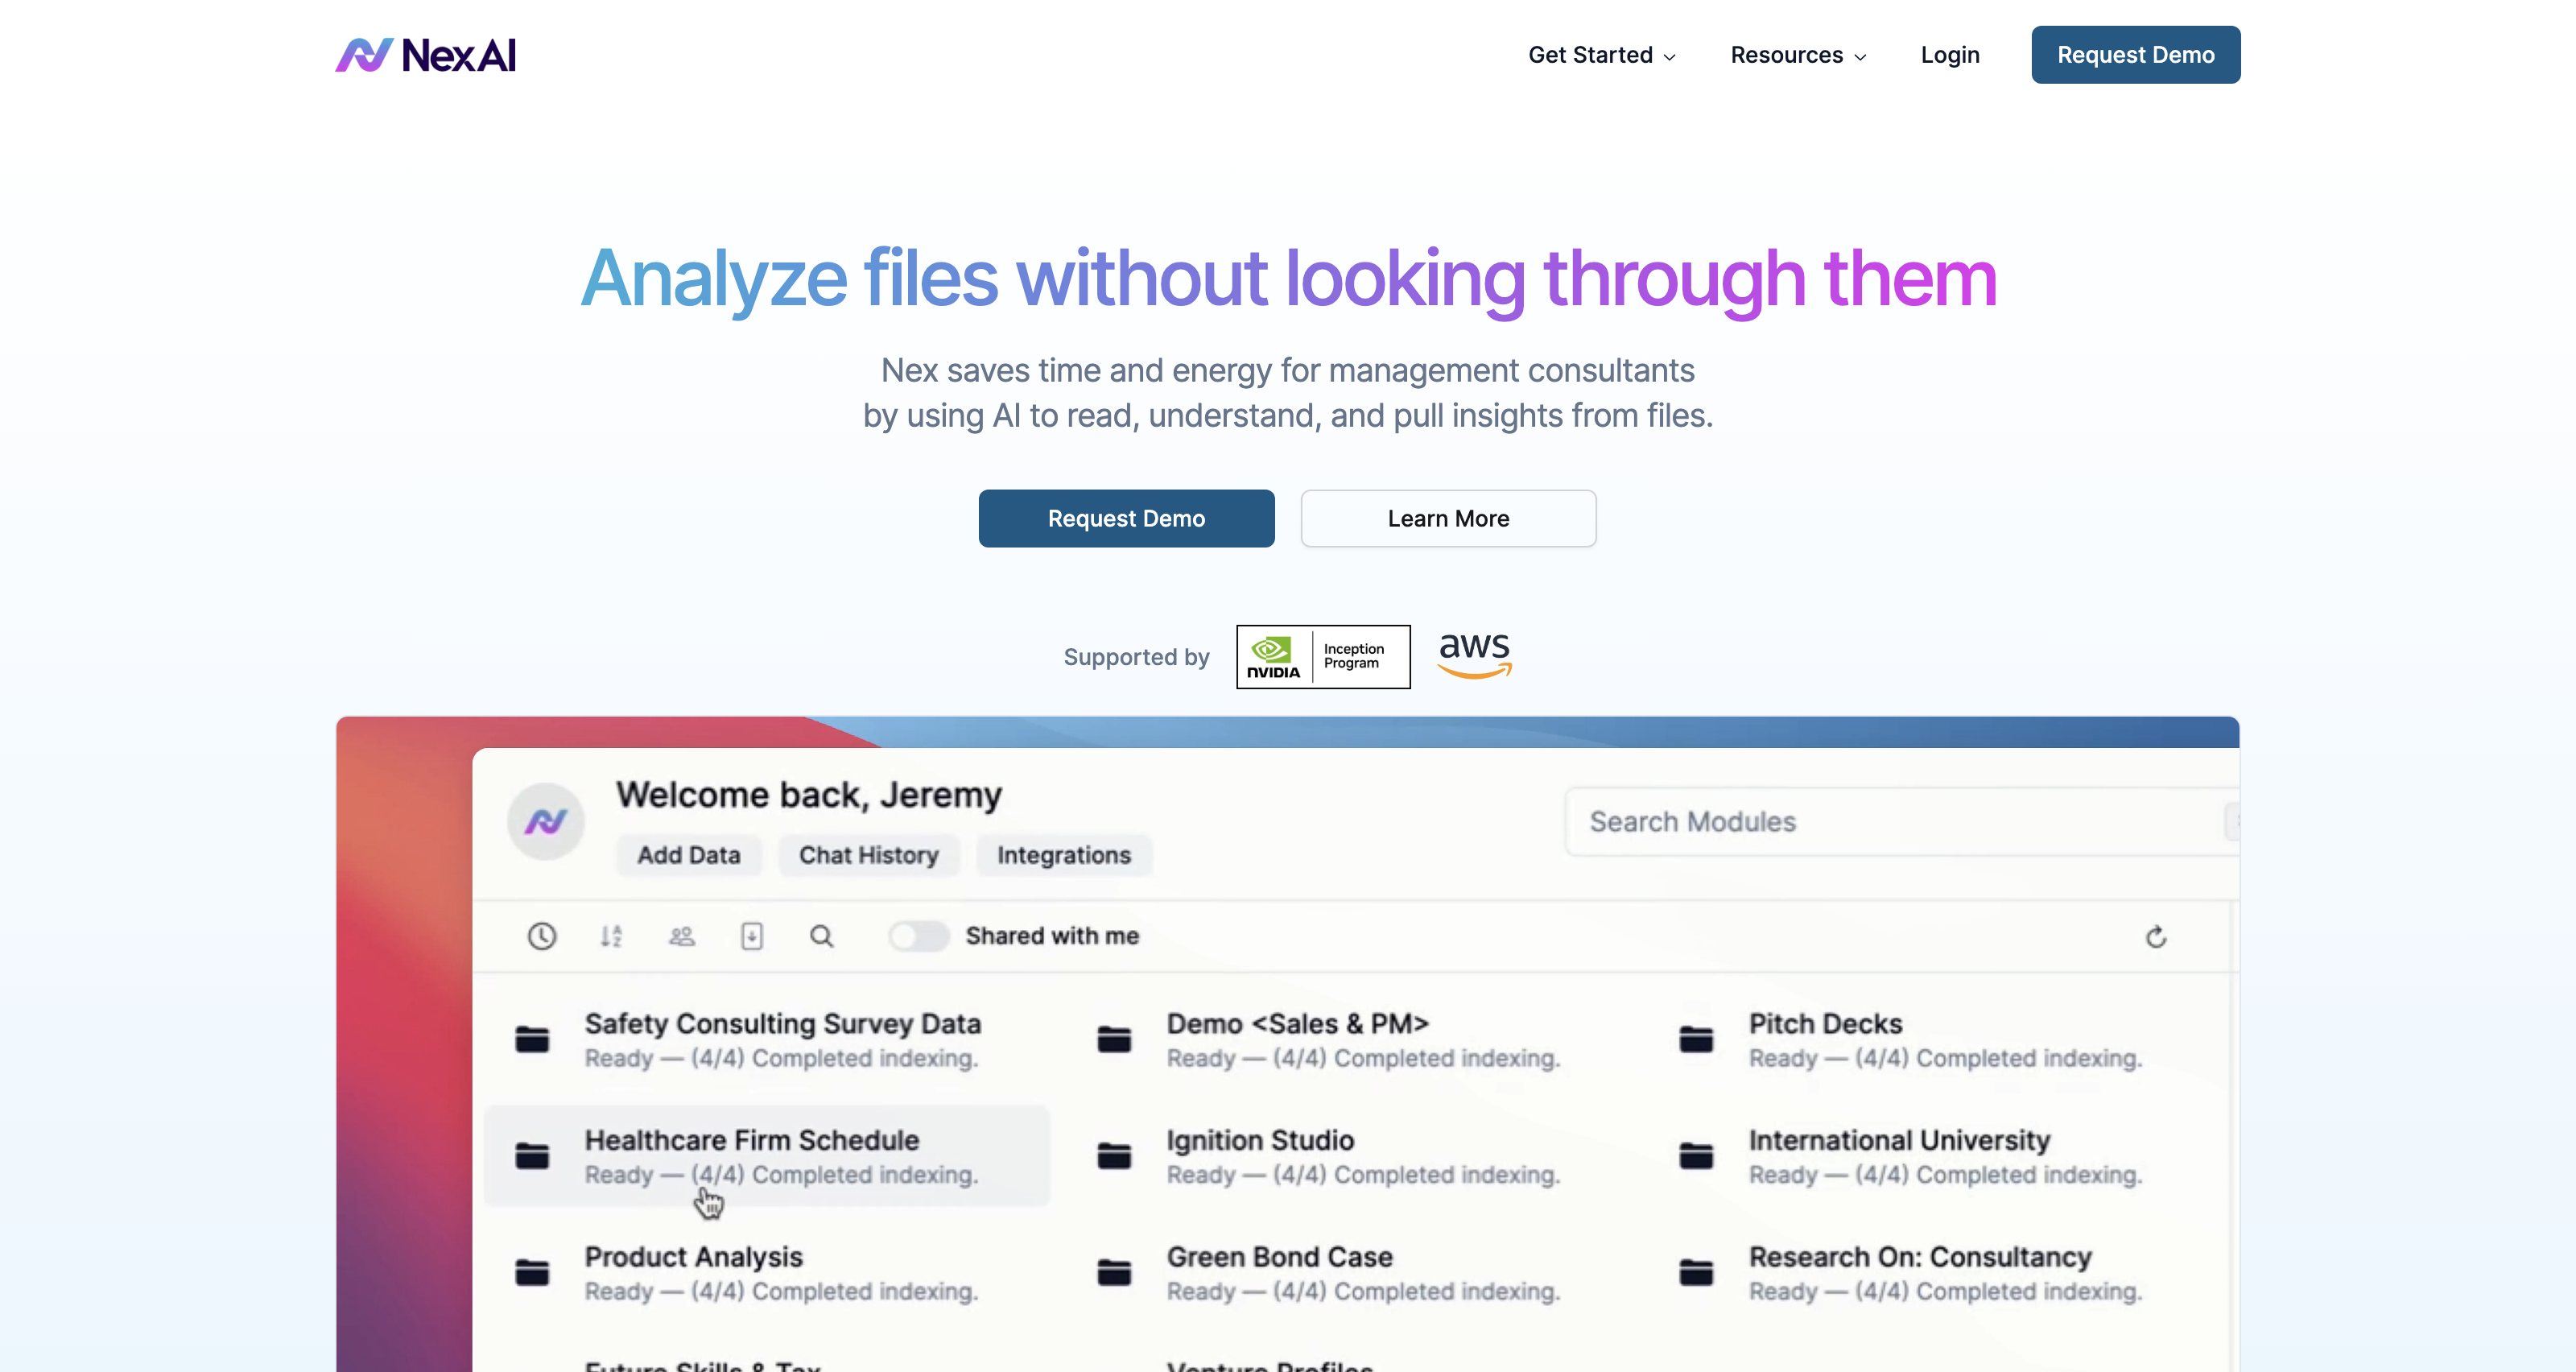
Task: Click the International University folder icon
Action: (1695, 1156)
